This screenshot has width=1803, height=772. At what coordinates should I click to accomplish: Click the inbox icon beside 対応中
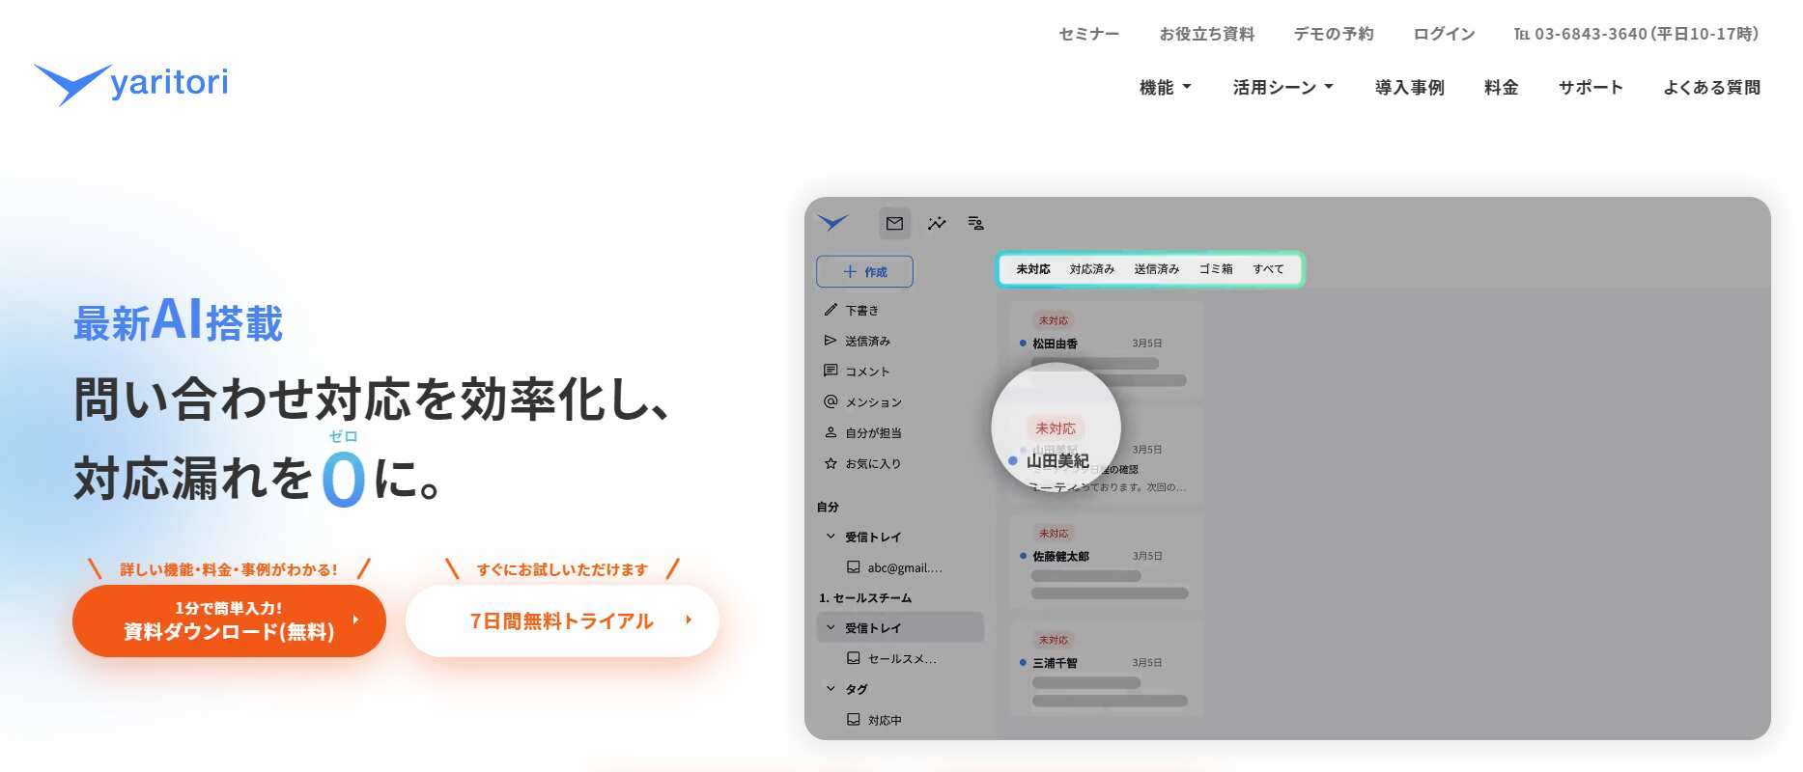[x=854, y=719]
